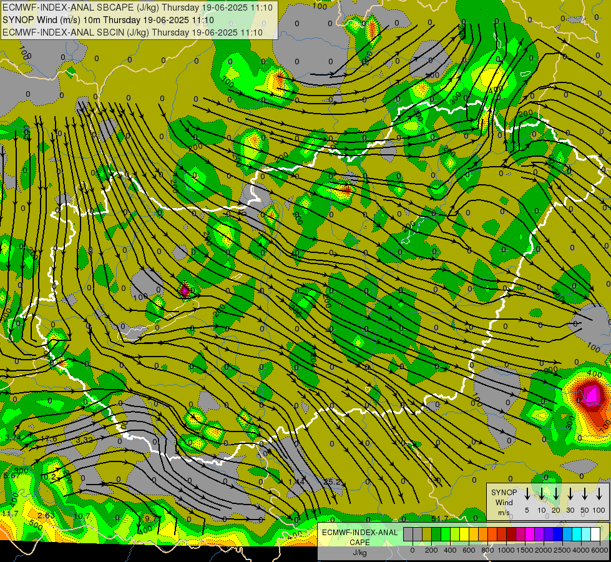Select the pure yellow CAPE legend swatch
Viewport: 611px width, 562px height.
464,534
